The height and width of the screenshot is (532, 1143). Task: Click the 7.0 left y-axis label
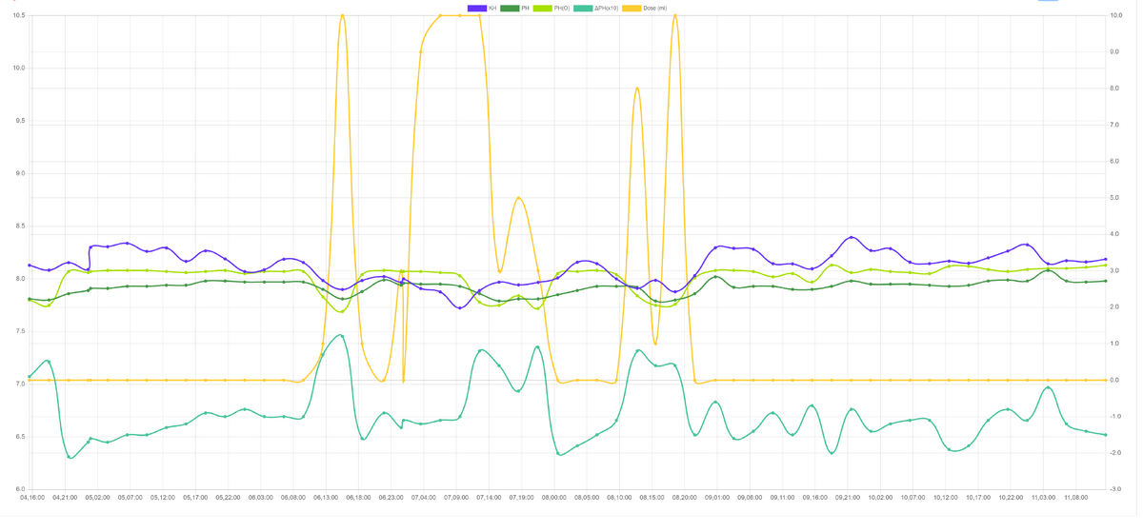(20, 384)
